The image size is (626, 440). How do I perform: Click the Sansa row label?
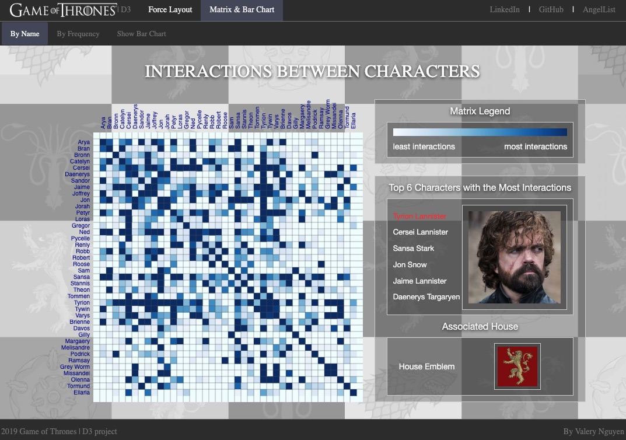(x=82, y=277)
